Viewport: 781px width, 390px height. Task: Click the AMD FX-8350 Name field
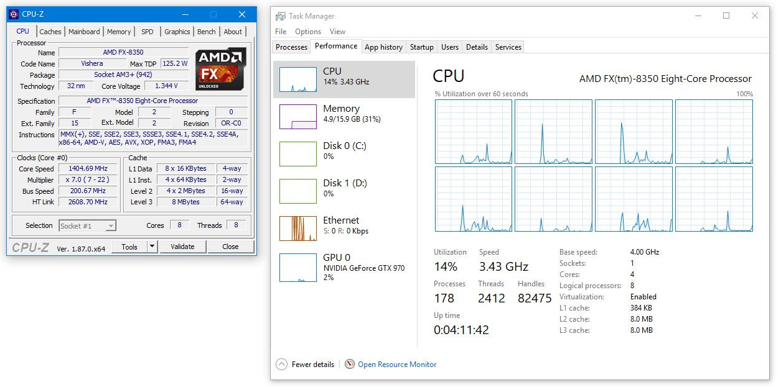pos(123,53)
